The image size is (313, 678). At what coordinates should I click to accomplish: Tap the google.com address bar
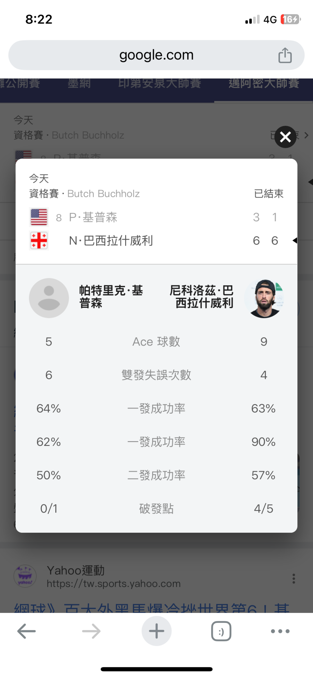(x=156, y=55)
